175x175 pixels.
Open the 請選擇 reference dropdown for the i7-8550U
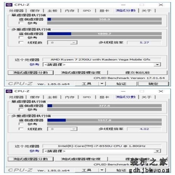102,151
